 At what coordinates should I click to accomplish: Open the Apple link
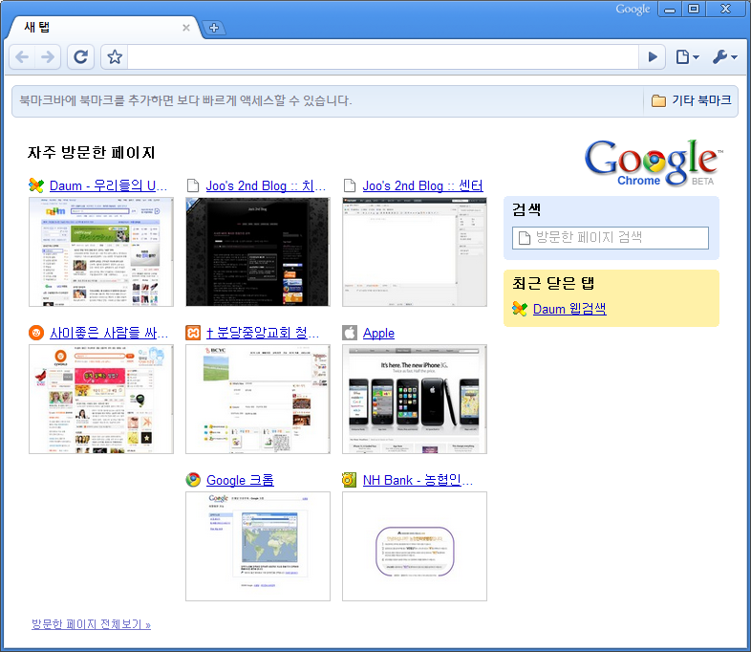click(x=378, y=333)
